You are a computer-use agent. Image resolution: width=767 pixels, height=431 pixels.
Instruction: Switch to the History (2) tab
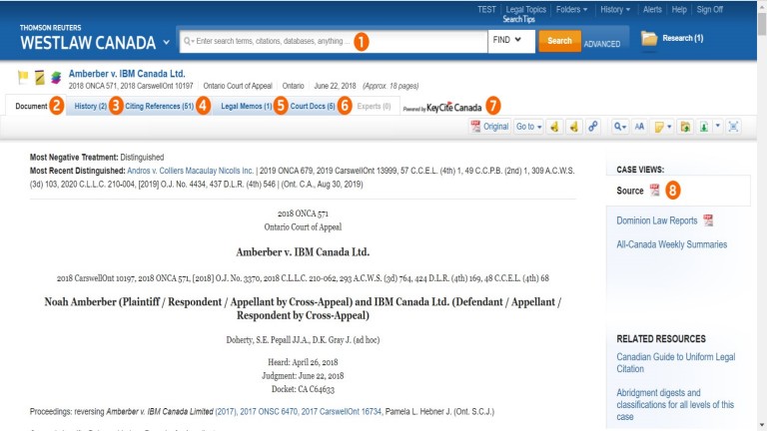[x=91, y=106]
